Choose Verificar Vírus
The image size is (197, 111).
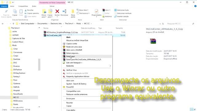click(x=87, y=70)
